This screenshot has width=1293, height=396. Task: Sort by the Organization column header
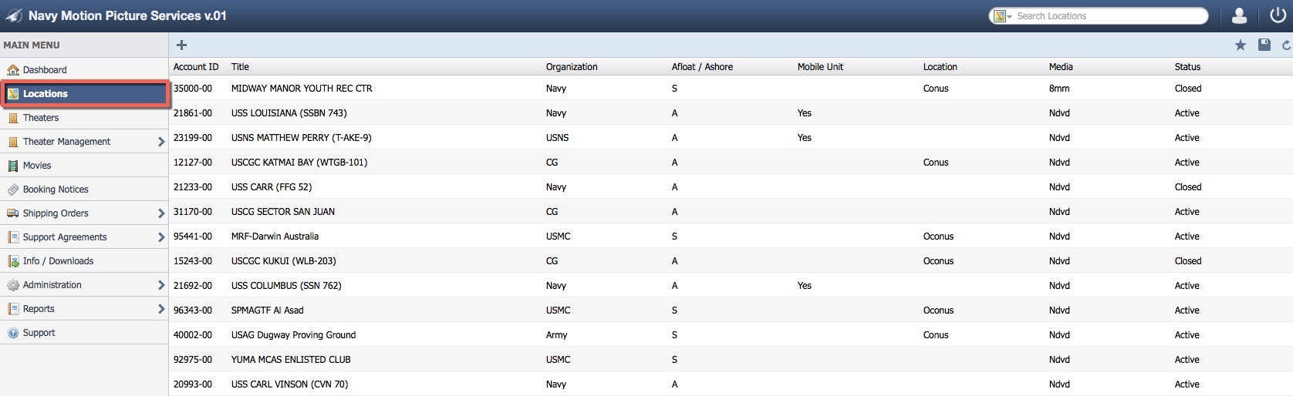click(x=572, y=67)
